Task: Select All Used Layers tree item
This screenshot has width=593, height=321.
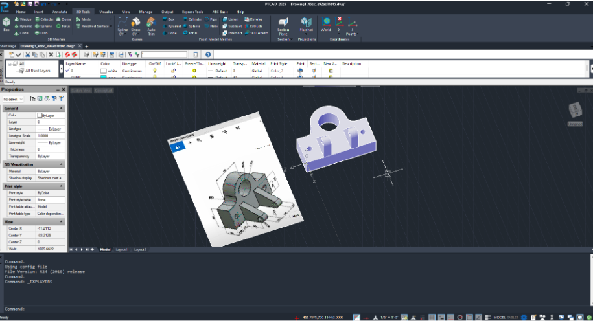Action: click(38, 71)
